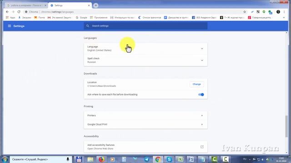Image resolution: width=291 pixels, height=163 pixels.
Task: Open the Google bookmark
Action: pos(81,18)
